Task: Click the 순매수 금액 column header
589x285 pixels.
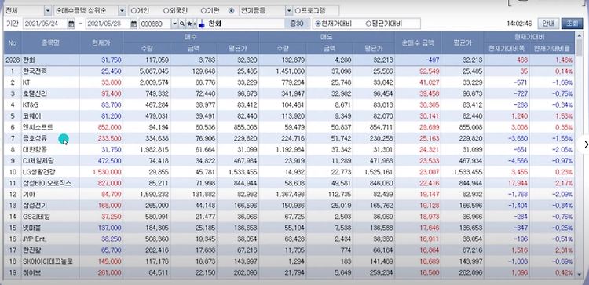Action: pos(418,43)
